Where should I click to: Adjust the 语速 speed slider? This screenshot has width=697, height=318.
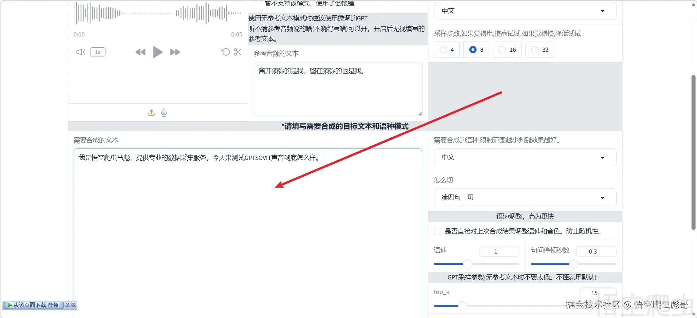(x=476, y=264)
